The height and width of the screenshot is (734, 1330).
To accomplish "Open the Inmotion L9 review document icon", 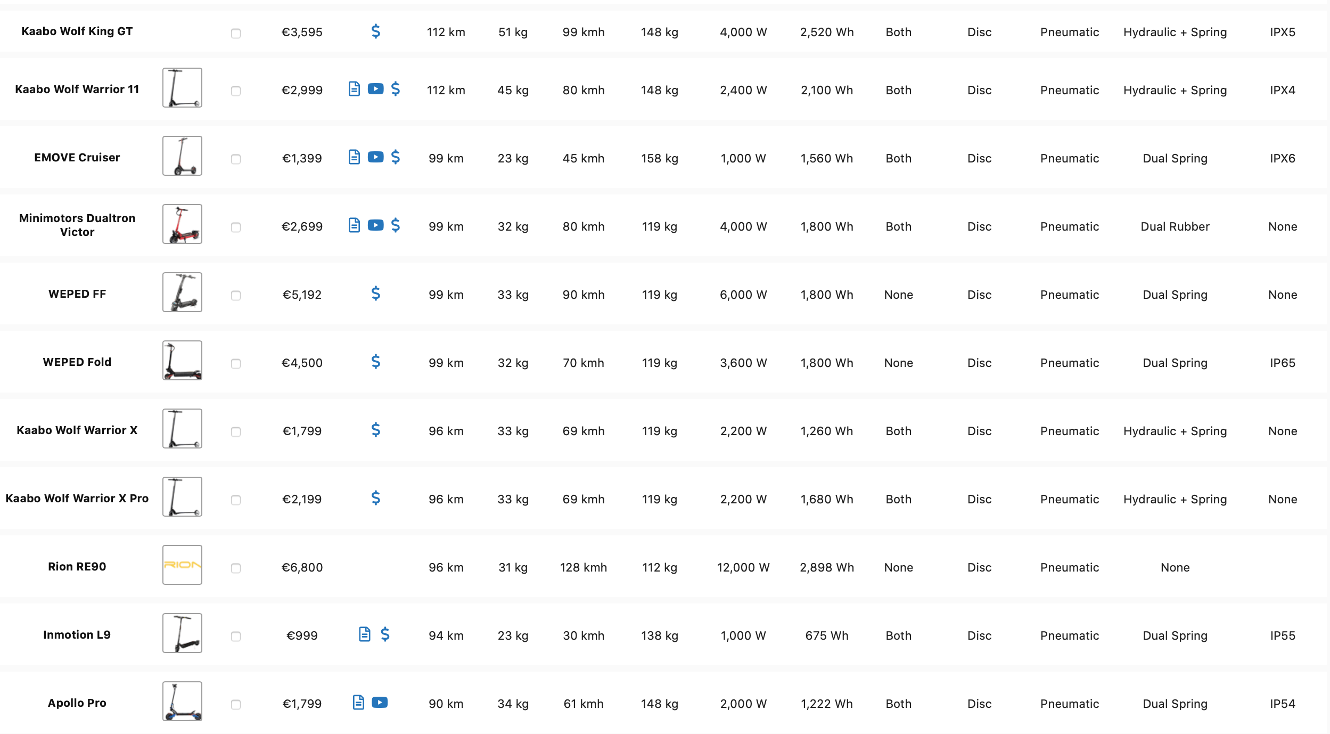I will (x=364, y=634).
